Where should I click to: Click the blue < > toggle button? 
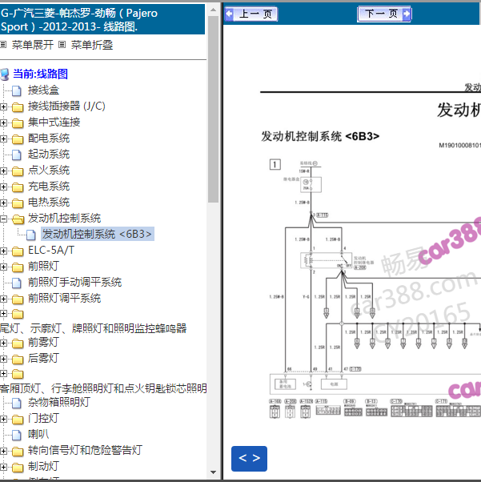[x=249, y=458]
